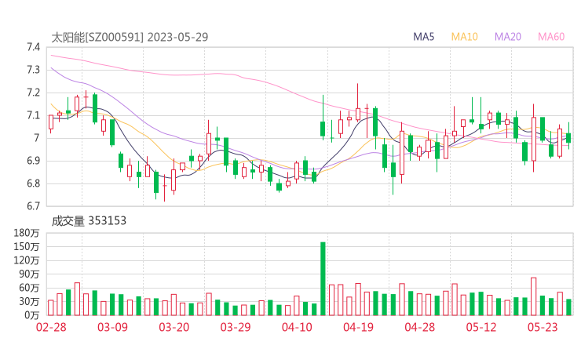581x345 pixels.
Task: Click the 0万 volume axis label
Action: click(31, 315)
